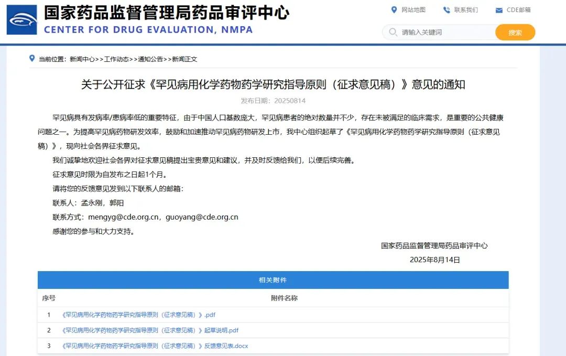Open the 网站地图 link

click(413, 10)
